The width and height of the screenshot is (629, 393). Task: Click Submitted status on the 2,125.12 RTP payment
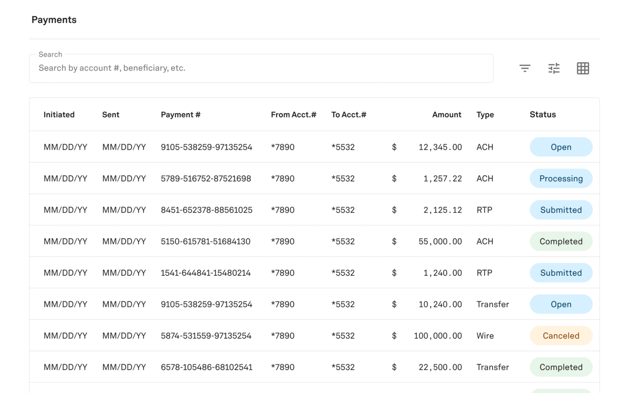pos(561,210)
